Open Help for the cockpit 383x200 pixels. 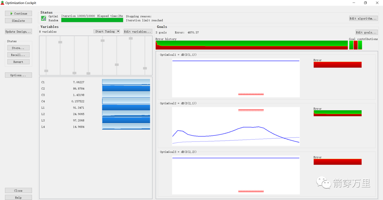click(18, 197)
